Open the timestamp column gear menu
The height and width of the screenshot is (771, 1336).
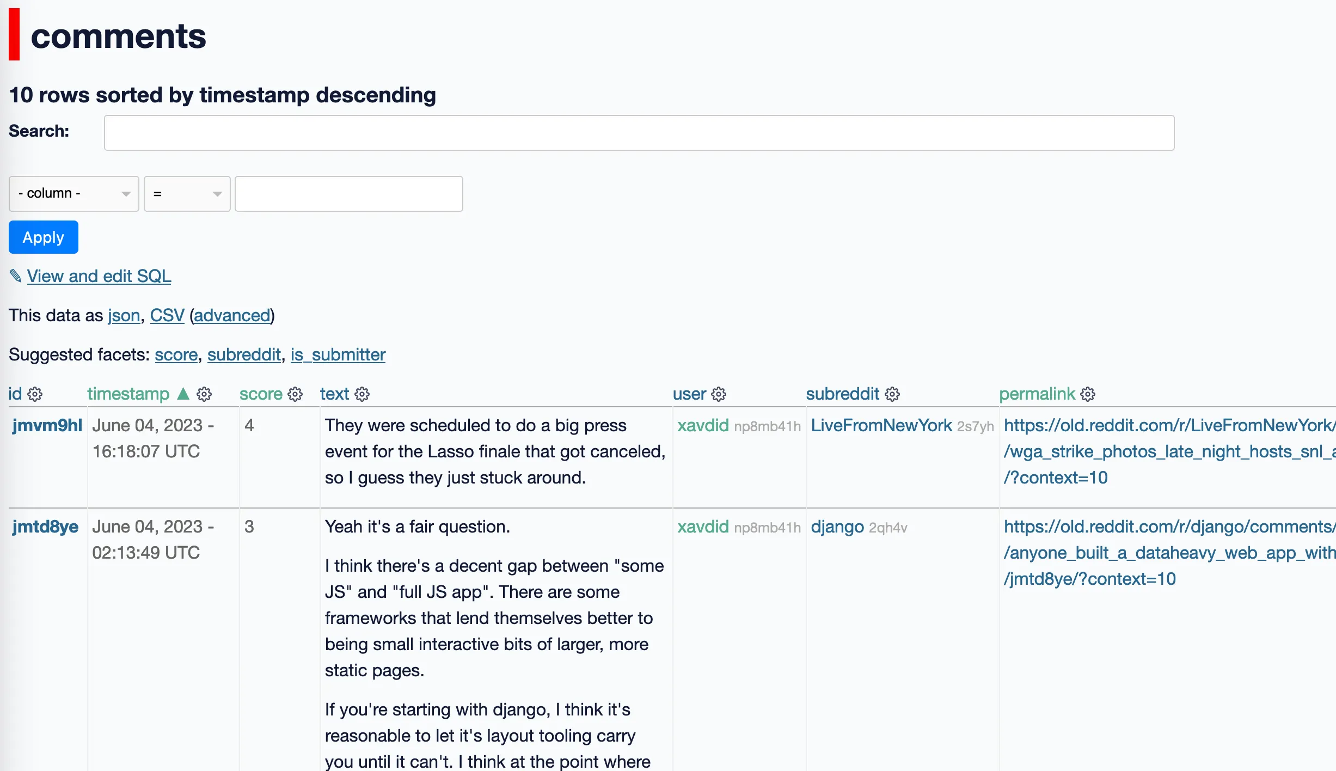pyautogui.click(x=204, y=394)
